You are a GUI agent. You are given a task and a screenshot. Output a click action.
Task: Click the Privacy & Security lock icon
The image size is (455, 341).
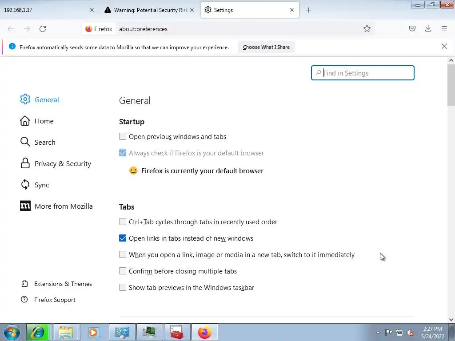25,163
